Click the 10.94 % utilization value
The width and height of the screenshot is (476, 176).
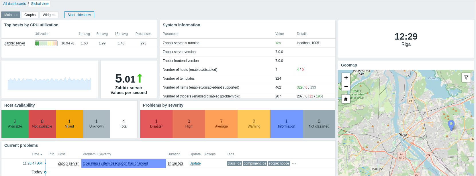[x=68, y=43]
